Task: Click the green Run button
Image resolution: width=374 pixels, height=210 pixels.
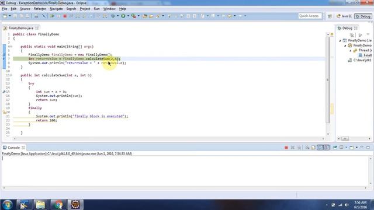Action: (x=123, y=16)
